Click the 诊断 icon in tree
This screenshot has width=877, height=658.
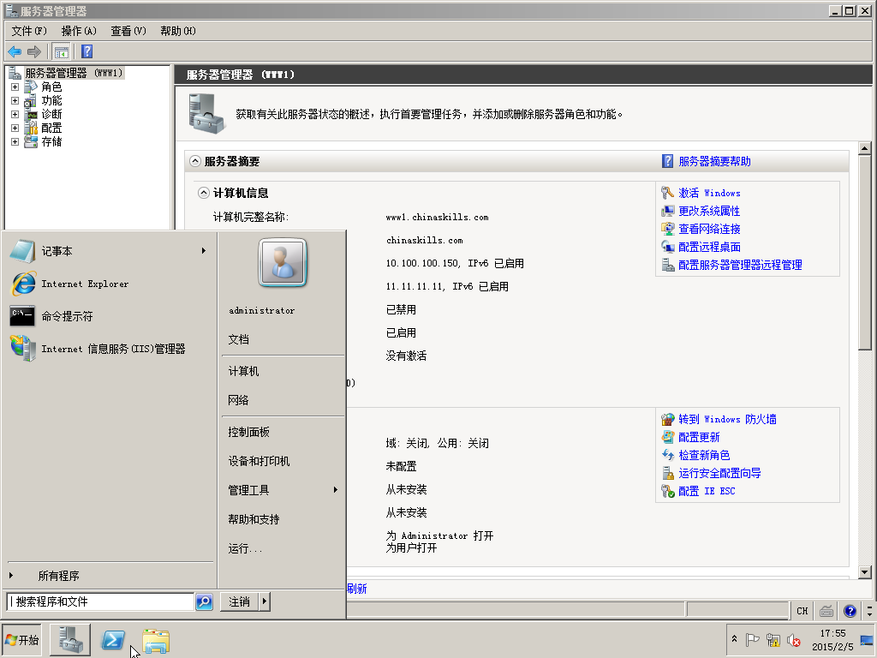point(31,114)
